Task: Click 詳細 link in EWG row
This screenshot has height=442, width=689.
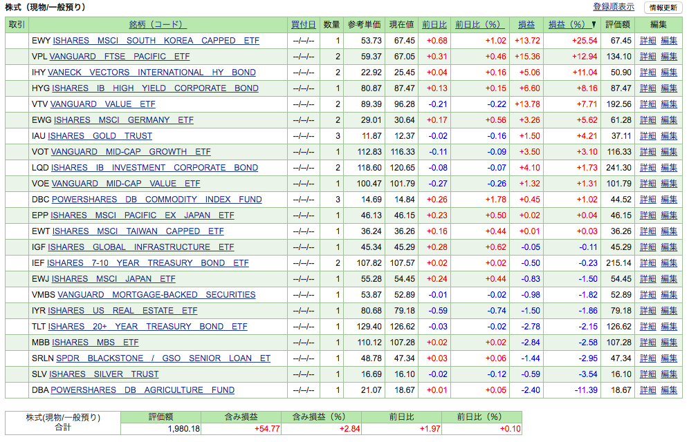Action: click(x=647, y=120)
